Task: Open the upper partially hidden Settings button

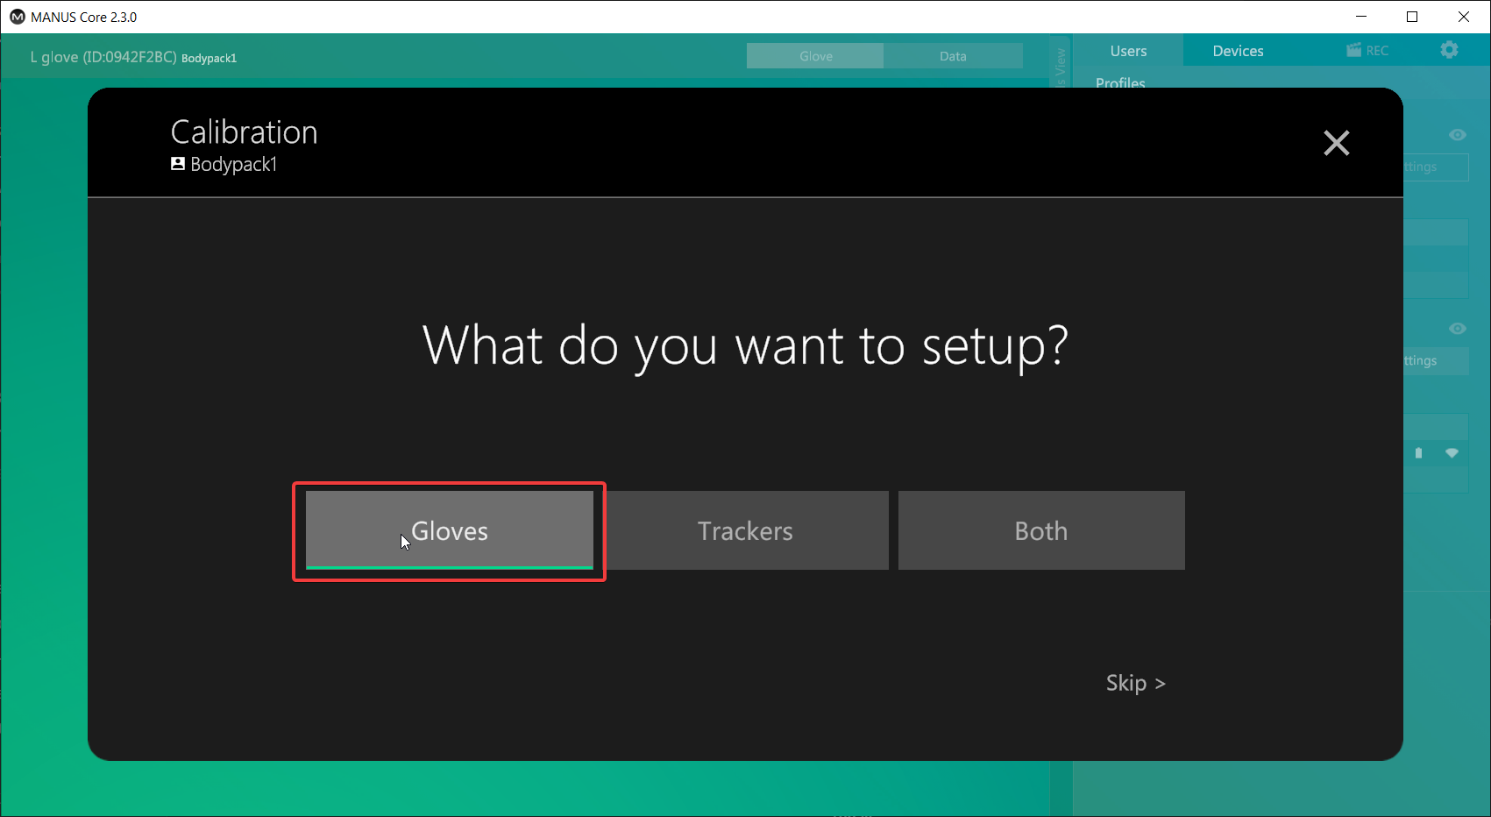Action: pos(1435,167)
